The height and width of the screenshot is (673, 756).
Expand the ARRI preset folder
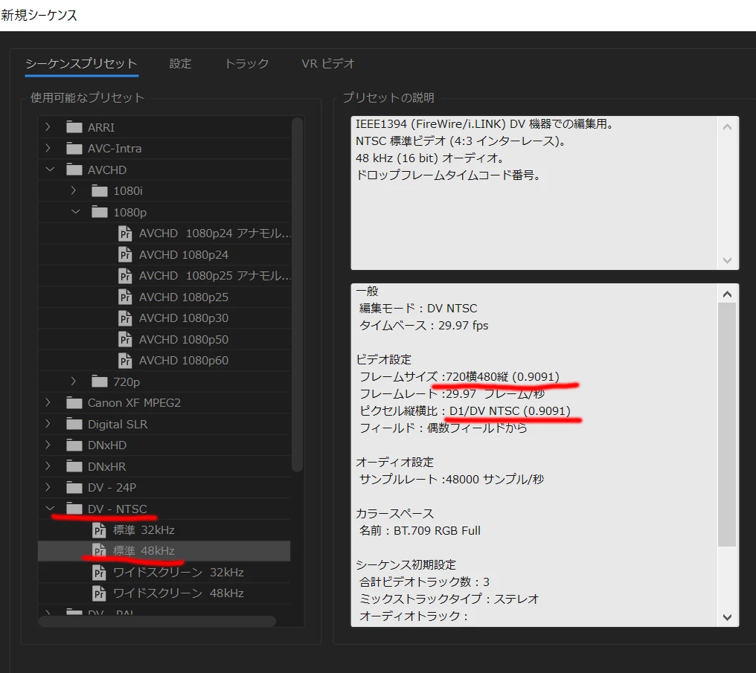pyautogui.click(x=48, y=127)
